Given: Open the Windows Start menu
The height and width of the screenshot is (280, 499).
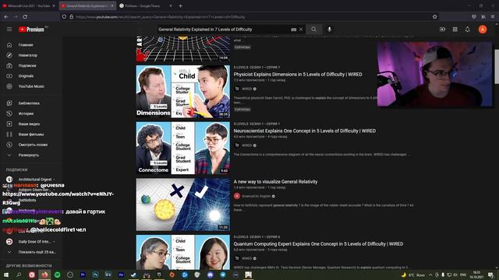Looking at the screenshot, I should (x=6, y=275).
